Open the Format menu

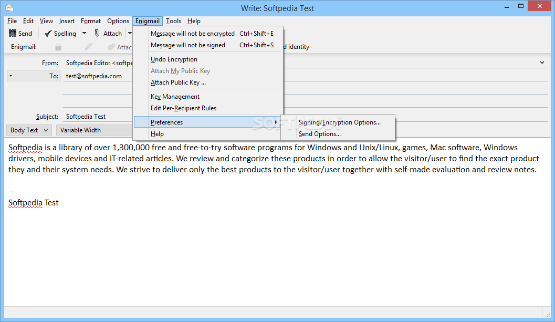pyautogui.click(x=91, y=21)
